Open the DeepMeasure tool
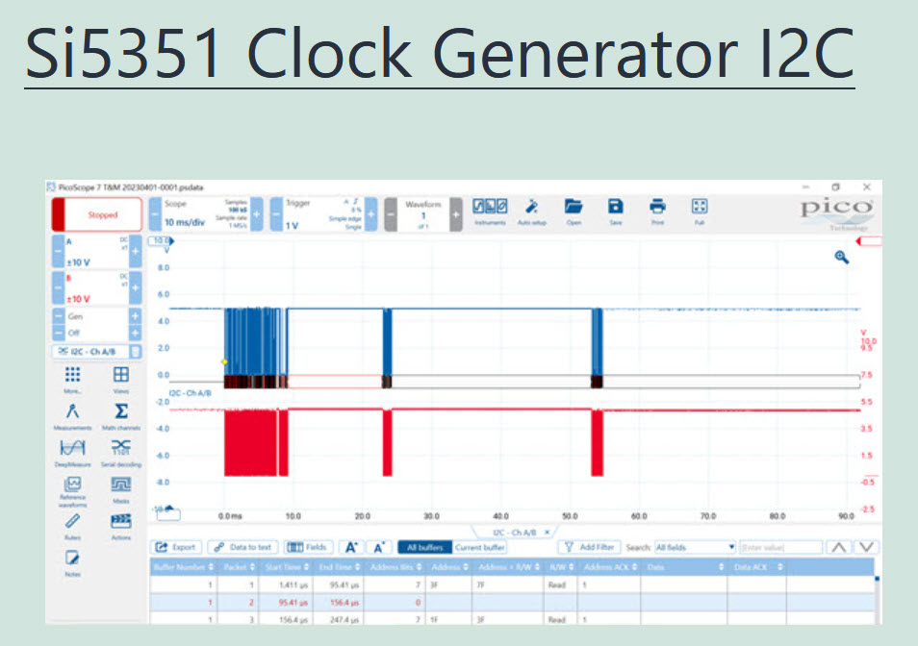 [72, 449]
